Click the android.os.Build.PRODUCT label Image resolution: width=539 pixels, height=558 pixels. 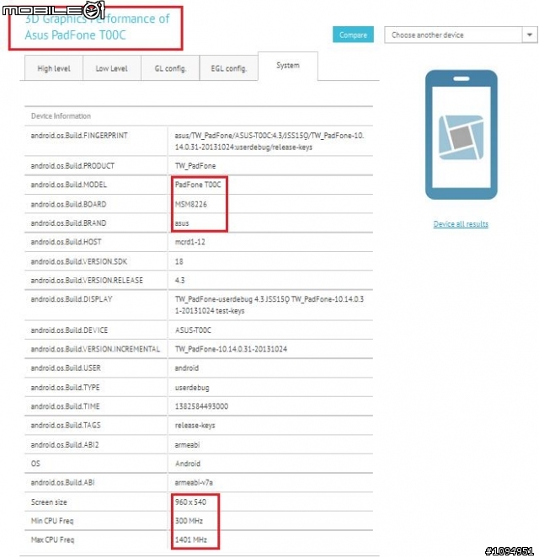(x=72, y=166)
